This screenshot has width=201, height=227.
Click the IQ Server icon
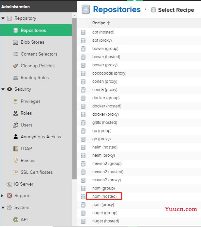[9, 184]
